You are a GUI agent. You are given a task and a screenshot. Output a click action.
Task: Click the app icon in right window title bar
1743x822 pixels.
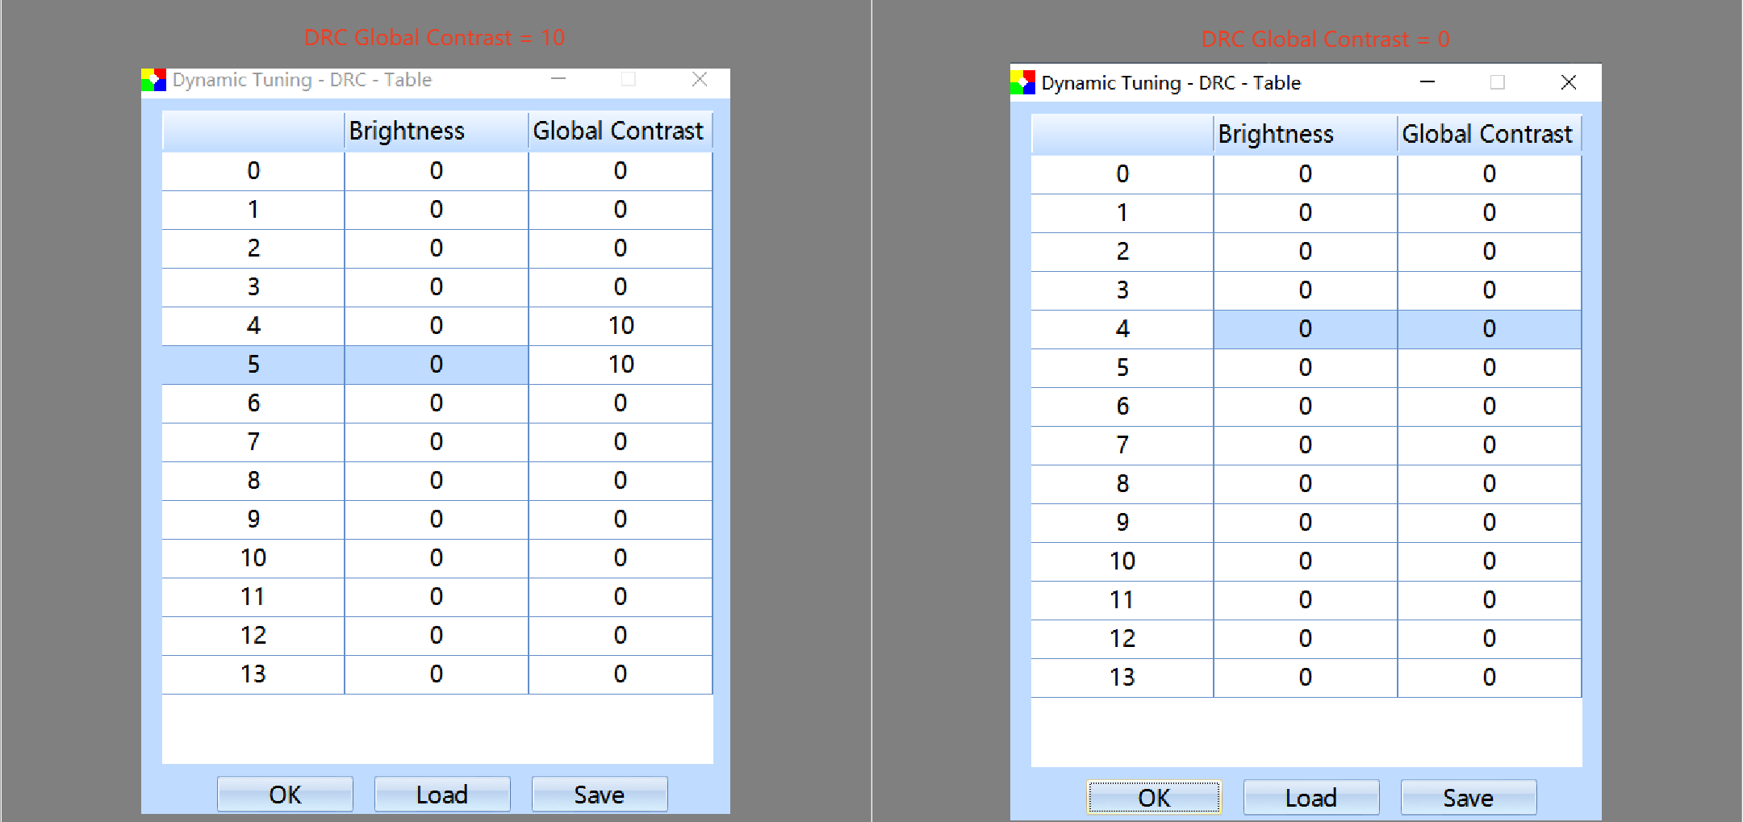coord(1022,82)
